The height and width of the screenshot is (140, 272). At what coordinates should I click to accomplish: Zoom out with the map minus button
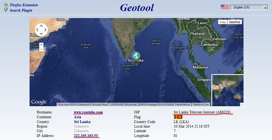pos(41,49)
